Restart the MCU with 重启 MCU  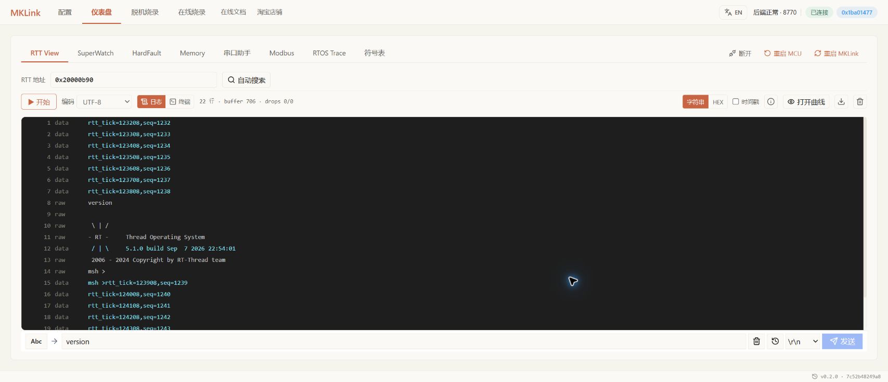(782, 54)
